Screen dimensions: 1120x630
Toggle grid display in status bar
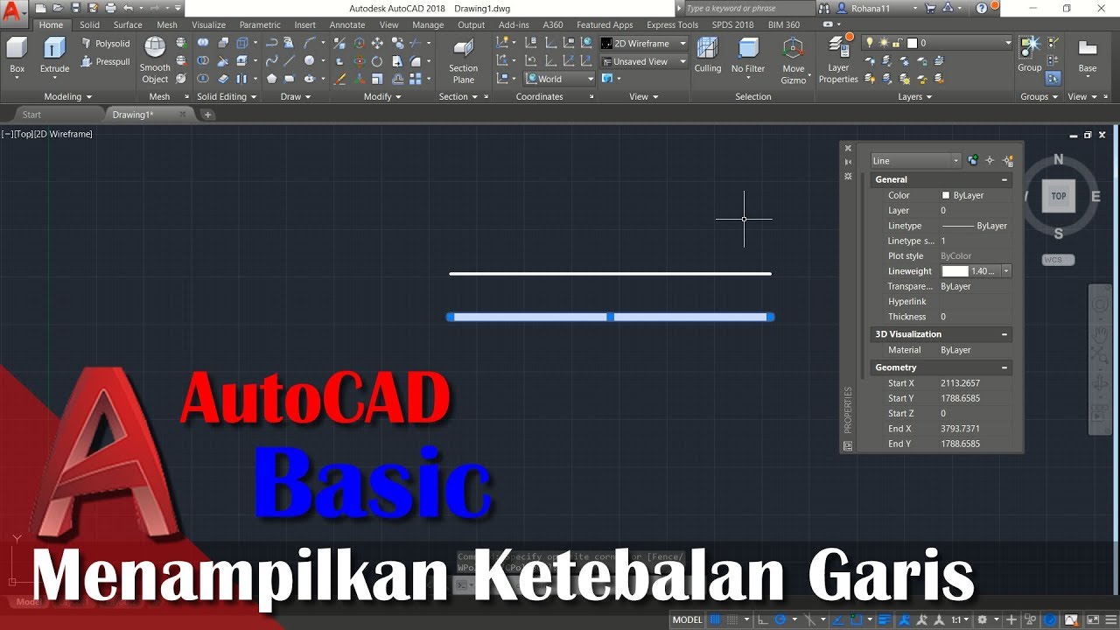tap(716, 620)
